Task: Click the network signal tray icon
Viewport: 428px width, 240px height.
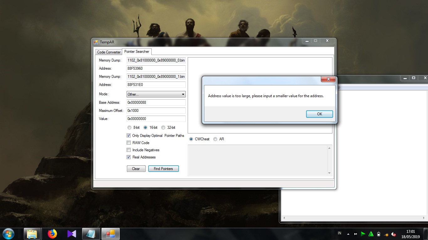Action: pyautogui.click(x=386, y=234)
